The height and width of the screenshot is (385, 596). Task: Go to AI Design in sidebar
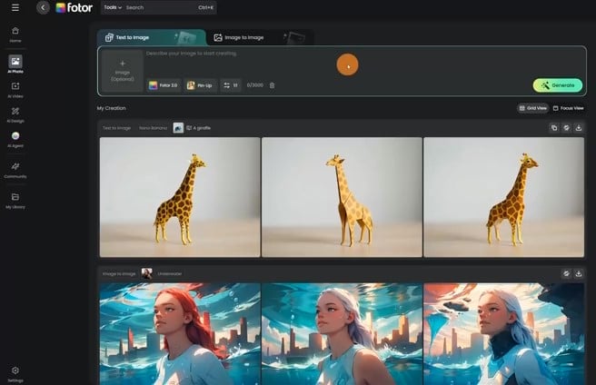pos(15,114)
